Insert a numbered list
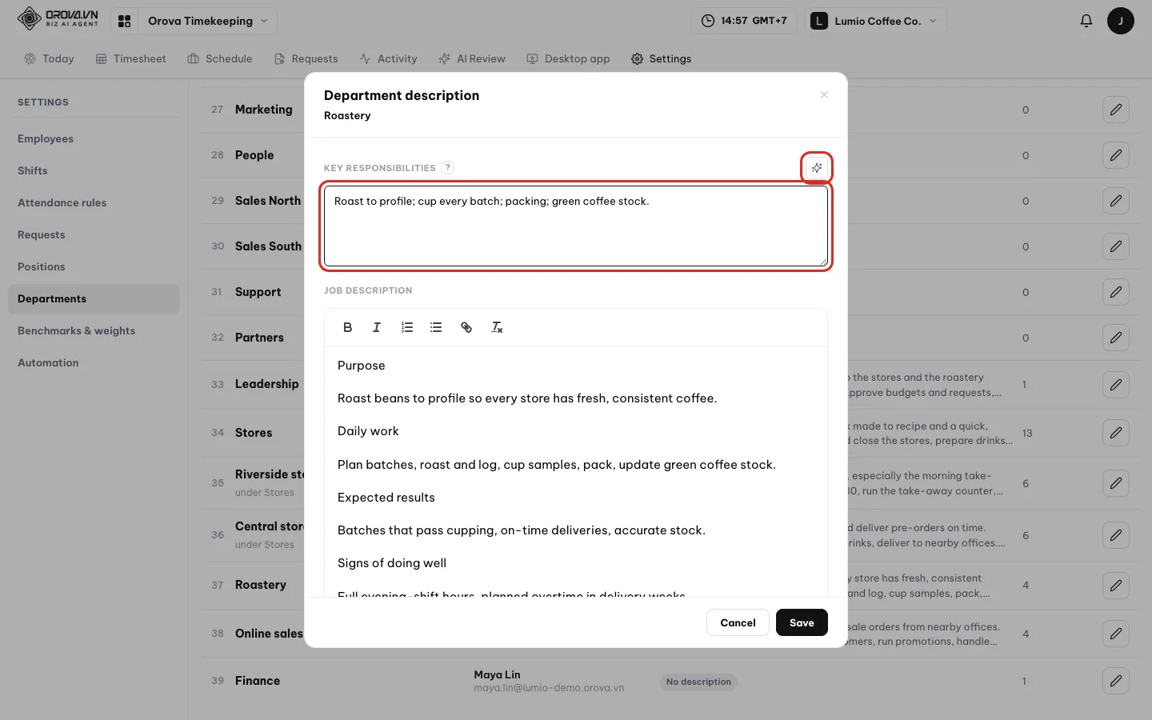Viewport: 1152px width, 720px height. pos(407,327)
